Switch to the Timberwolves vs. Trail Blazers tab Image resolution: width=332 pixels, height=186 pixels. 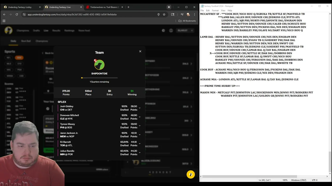(x=104, y=7)
